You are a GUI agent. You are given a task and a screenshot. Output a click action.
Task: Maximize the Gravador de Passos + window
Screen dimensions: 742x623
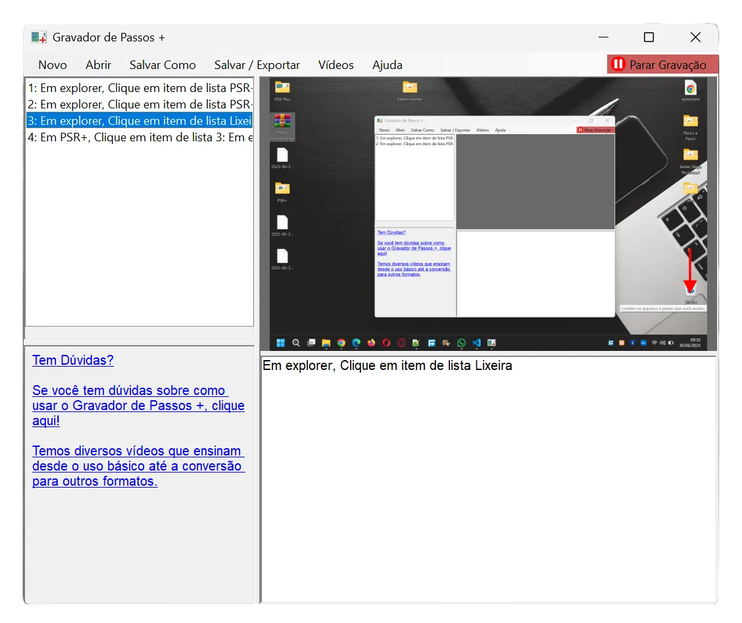tap(649, 37)
